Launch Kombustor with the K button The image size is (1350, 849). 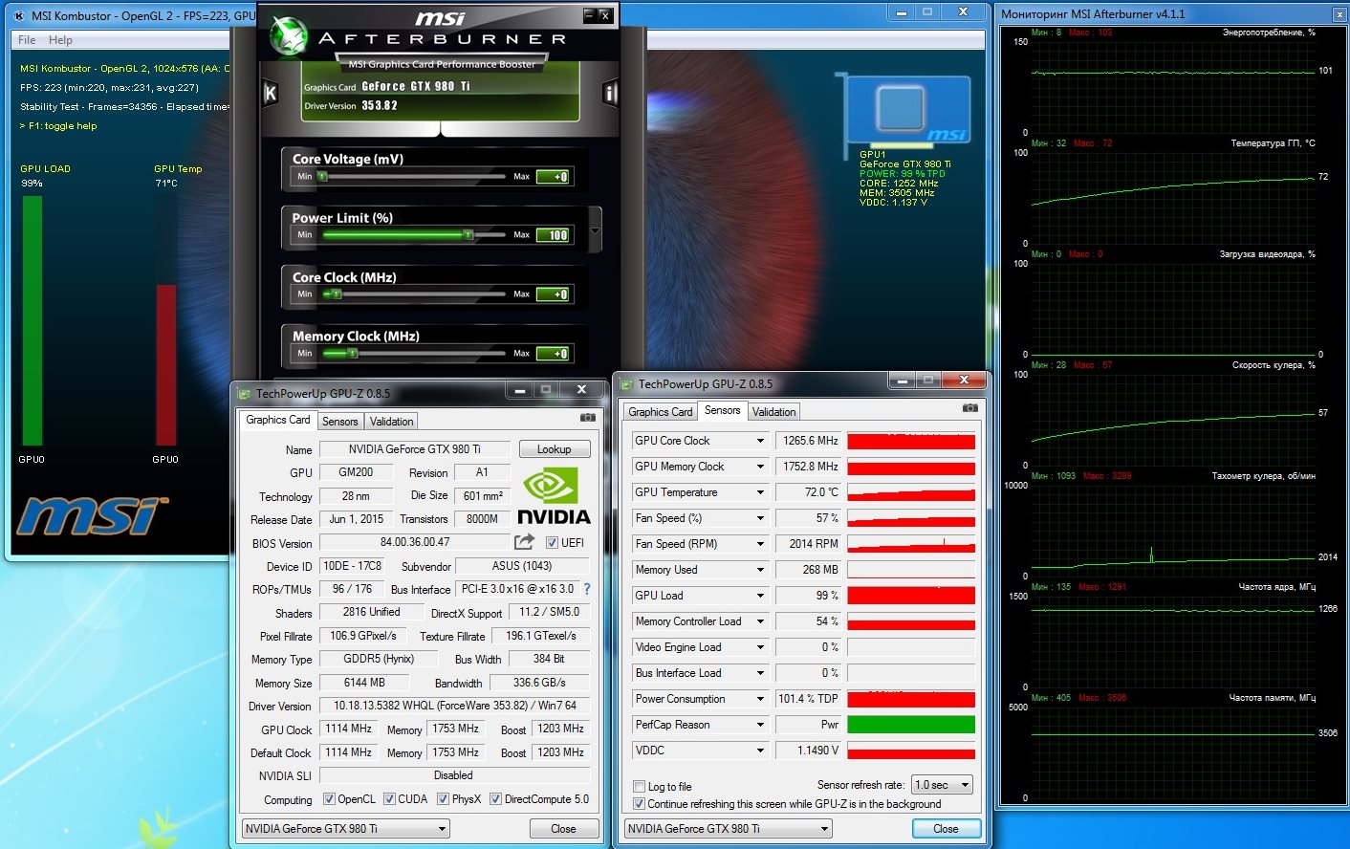271,93
